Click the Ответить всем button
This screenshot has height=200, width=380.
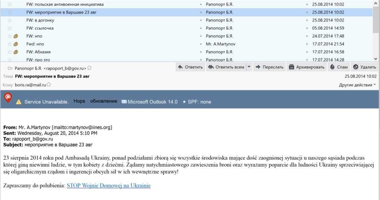226,67
